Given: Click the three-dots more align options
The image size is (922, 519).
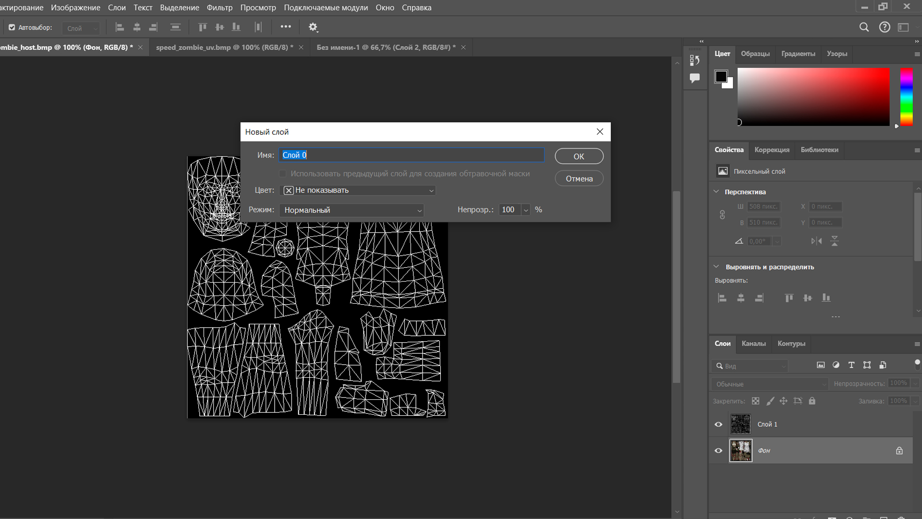Looking at the screenshot, I should 286,27.
